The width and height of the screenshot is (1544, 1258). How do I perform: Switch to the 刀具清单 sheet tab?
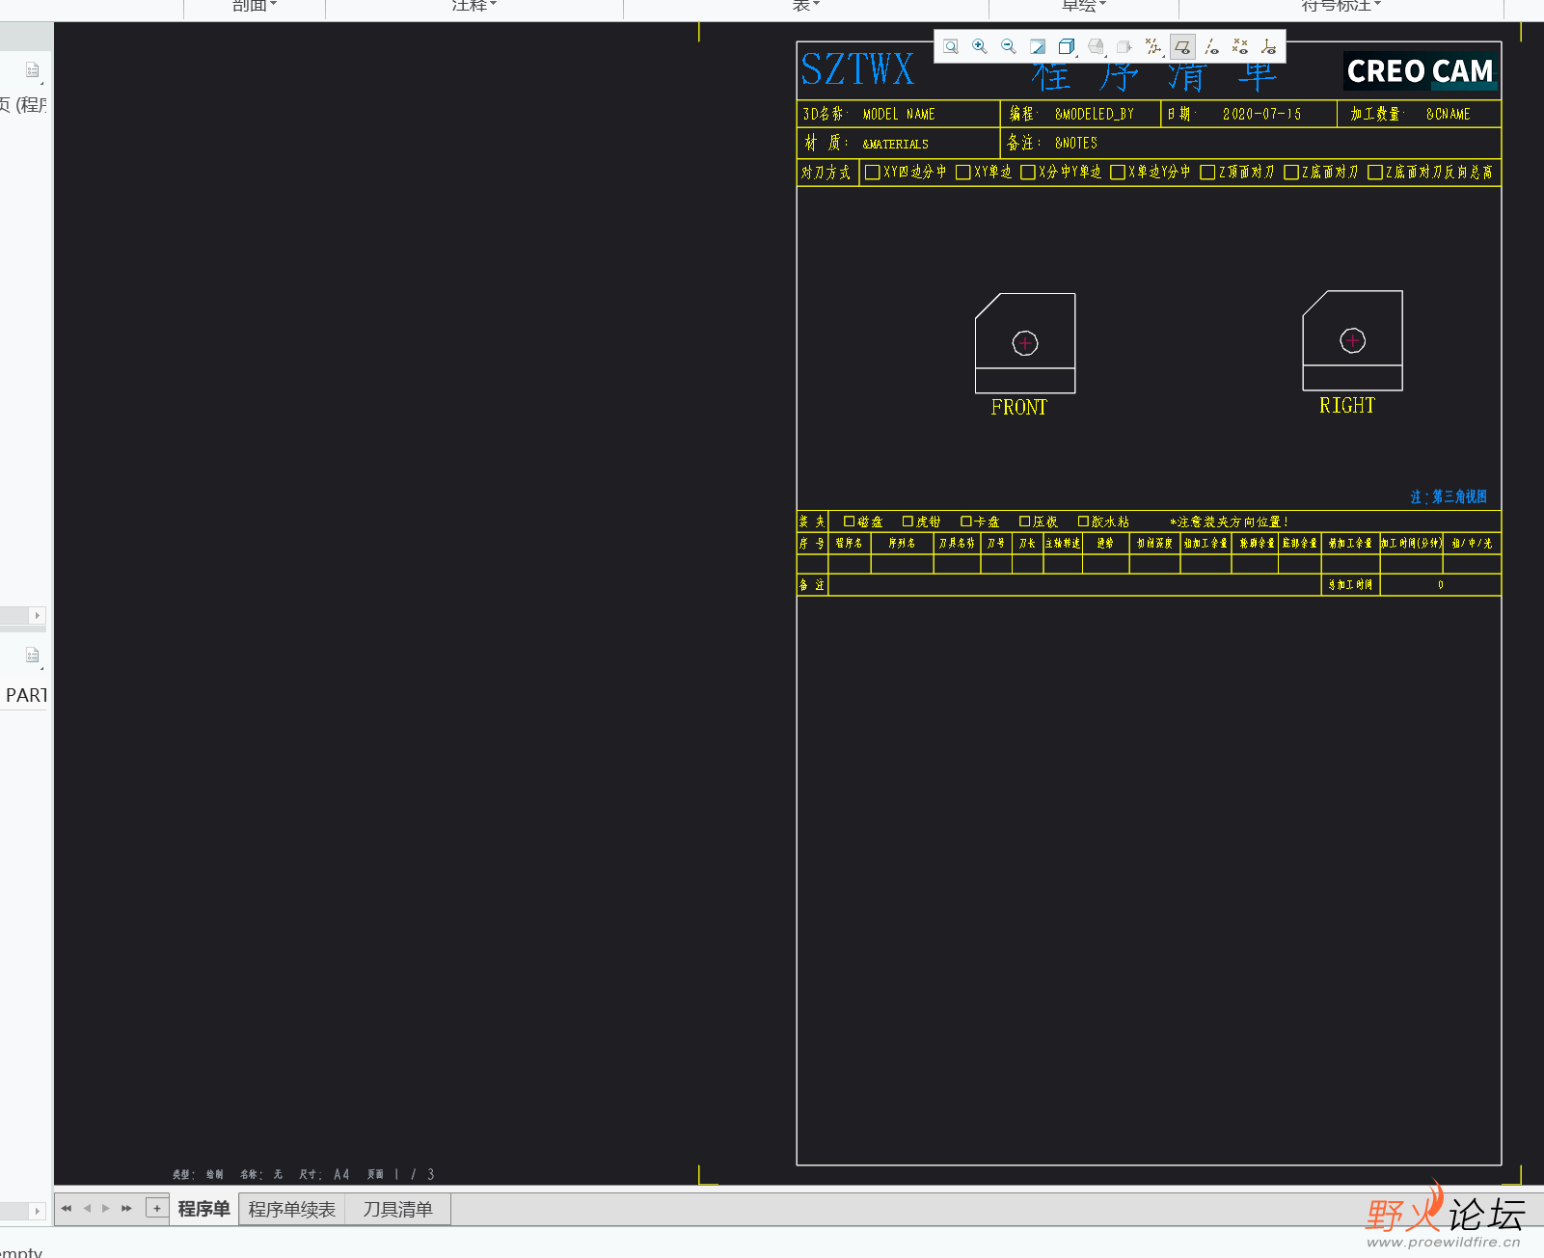[398, 1209]
